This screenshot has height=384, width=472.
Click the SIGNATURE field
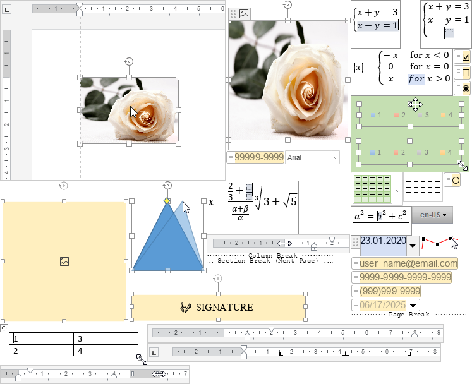[x=218, y=308]
